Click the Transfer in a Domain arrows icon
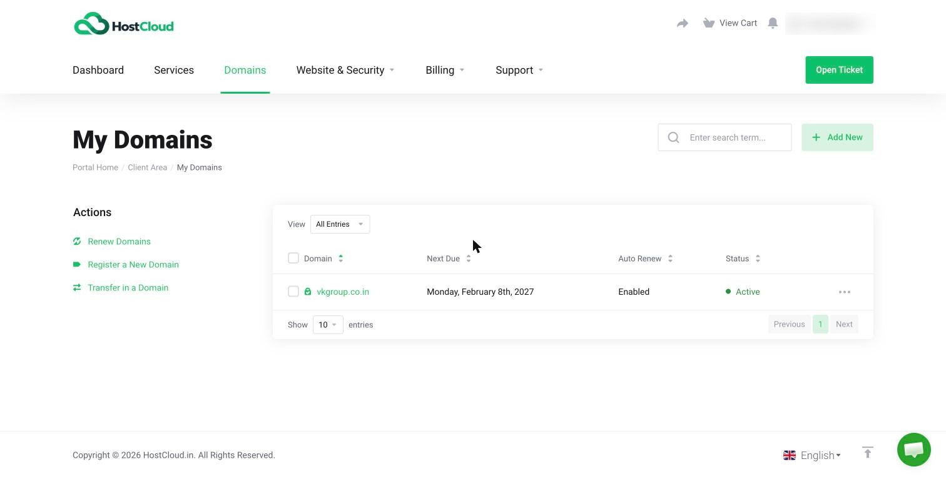The height and width of the screenshot is (479, 946). click(x=77, y=287)
